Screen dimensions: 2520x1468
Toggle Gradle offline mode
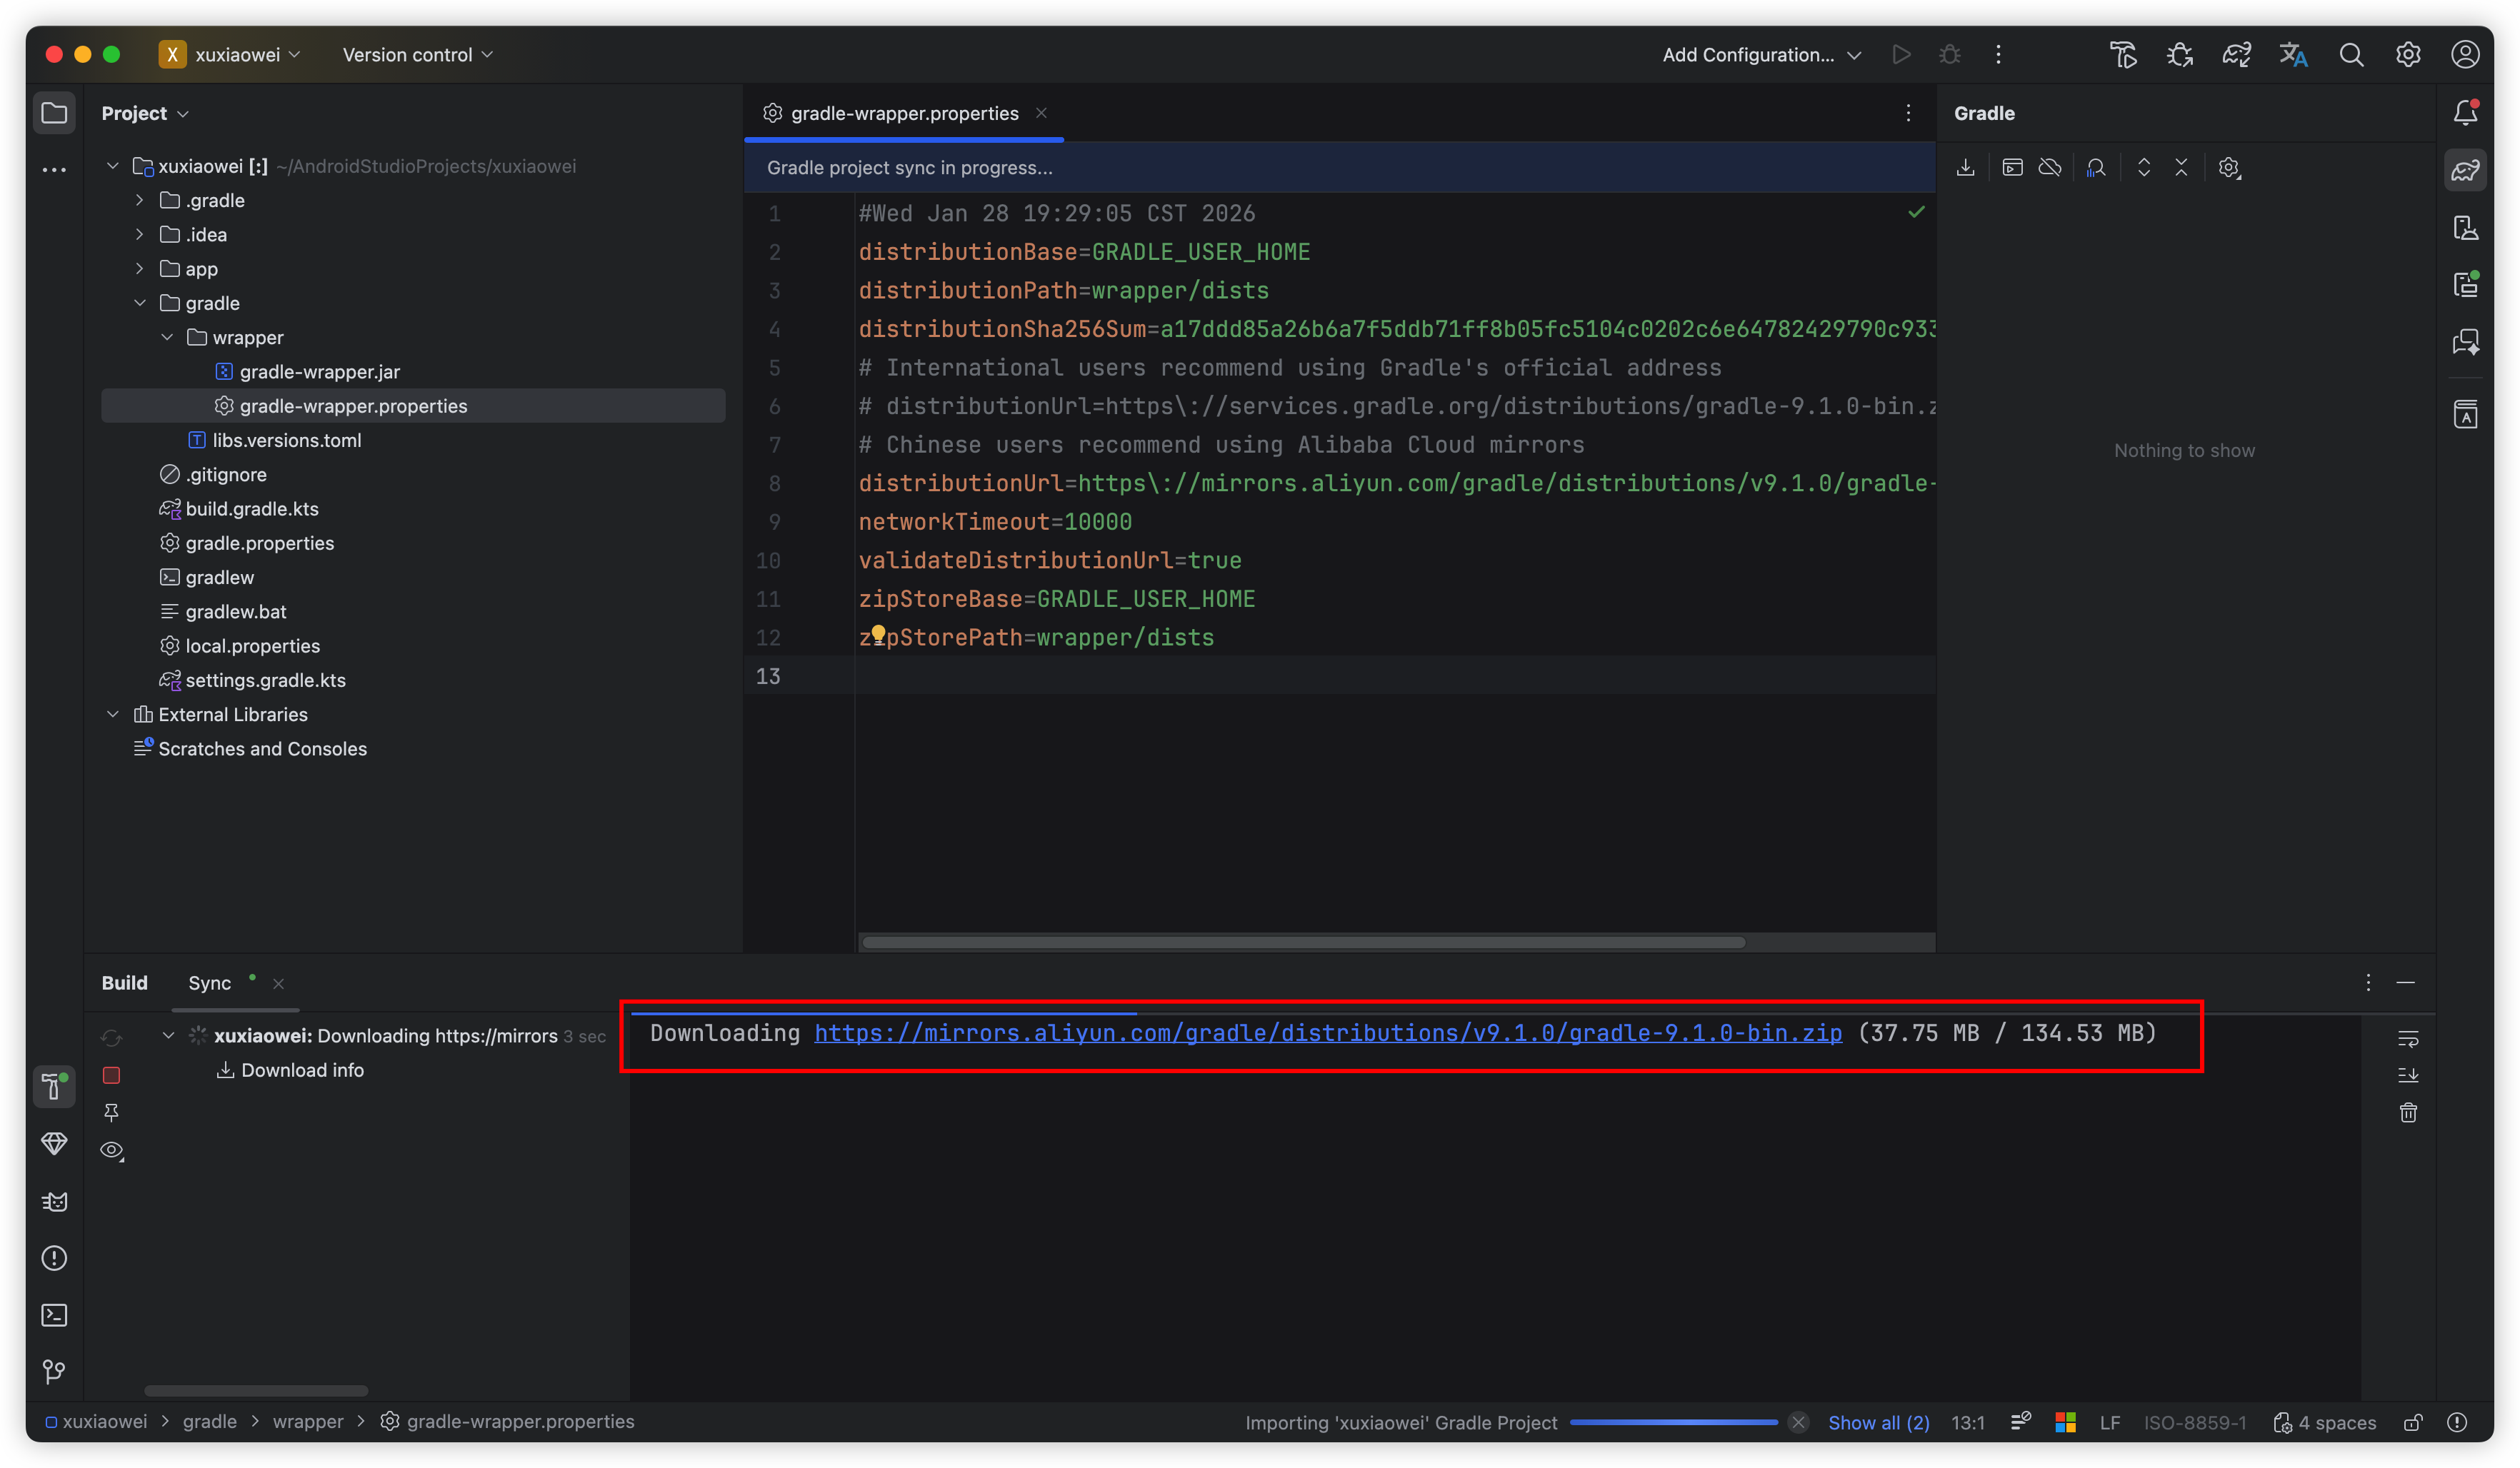[x=2050, y=168]
